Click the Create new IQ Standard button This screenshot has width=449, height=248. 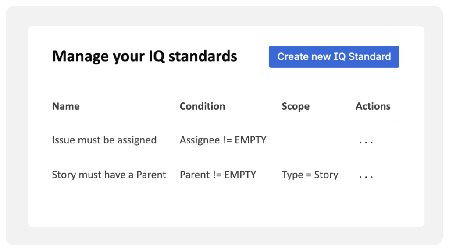click(x=334, y=57)
